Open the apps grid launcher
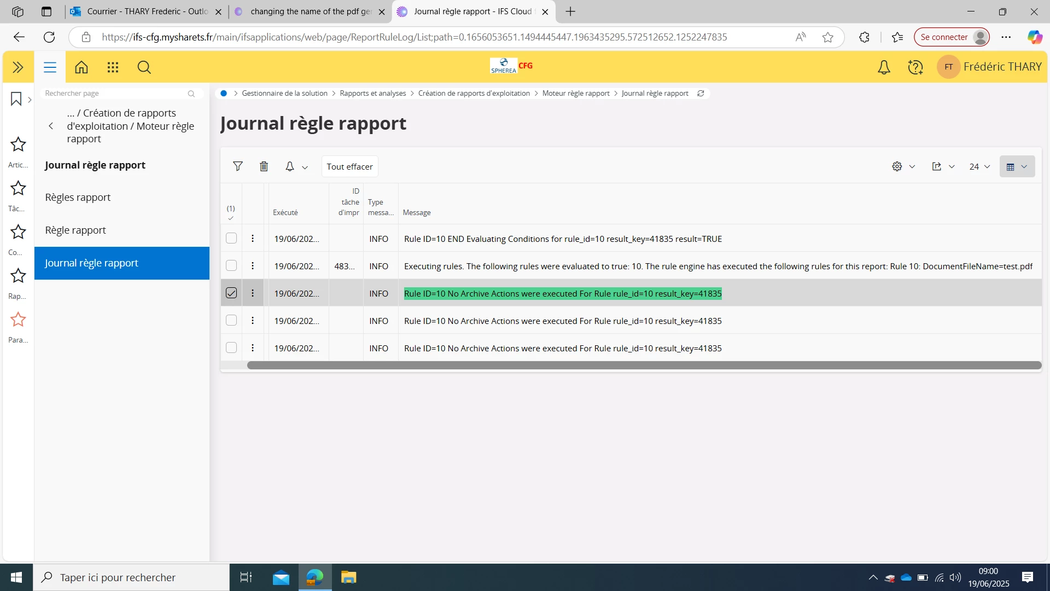 tap(113, 67)
